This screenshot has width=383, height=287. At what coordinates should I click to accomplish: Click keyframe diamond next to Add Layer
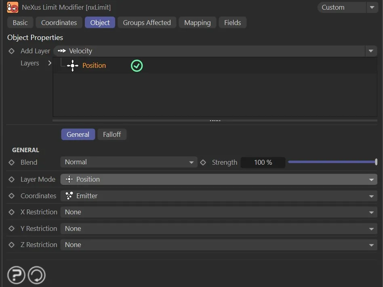point(12,51)
